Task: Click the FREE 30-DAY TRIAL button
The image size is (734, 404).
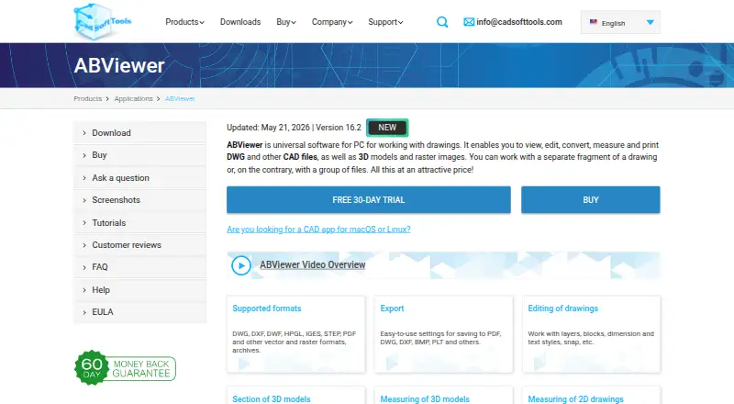Action: [369, 200]
